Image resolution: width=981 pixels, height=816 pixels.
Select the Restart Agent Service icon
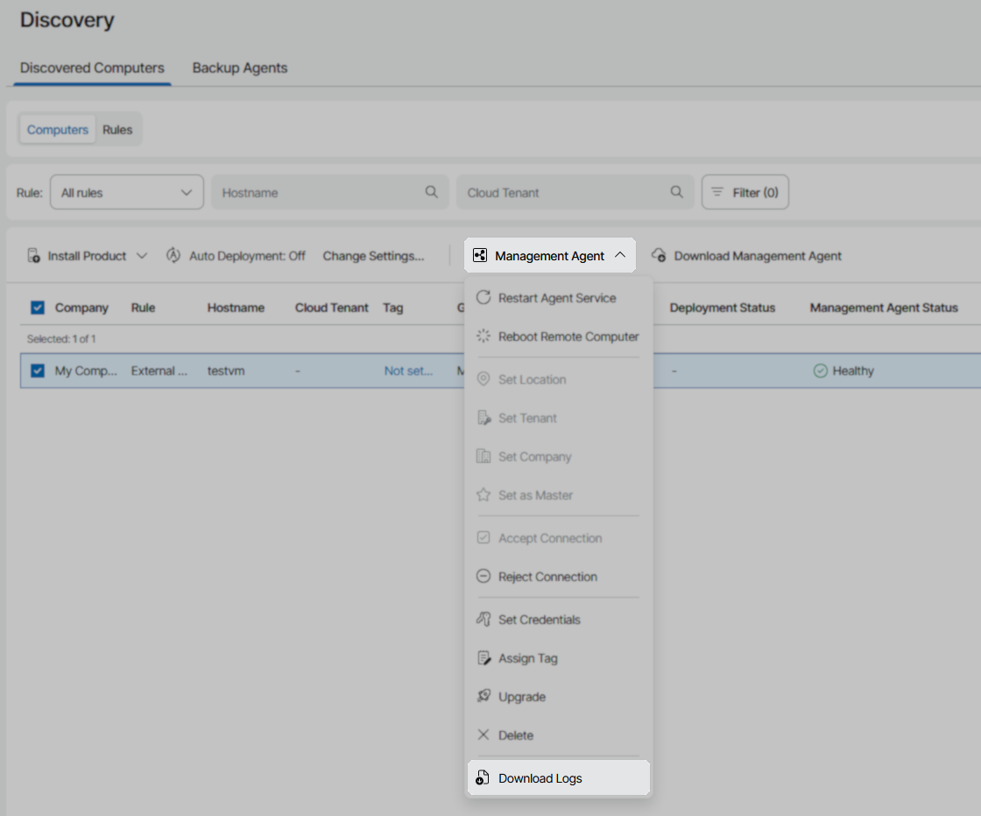(x=483, y=297)
